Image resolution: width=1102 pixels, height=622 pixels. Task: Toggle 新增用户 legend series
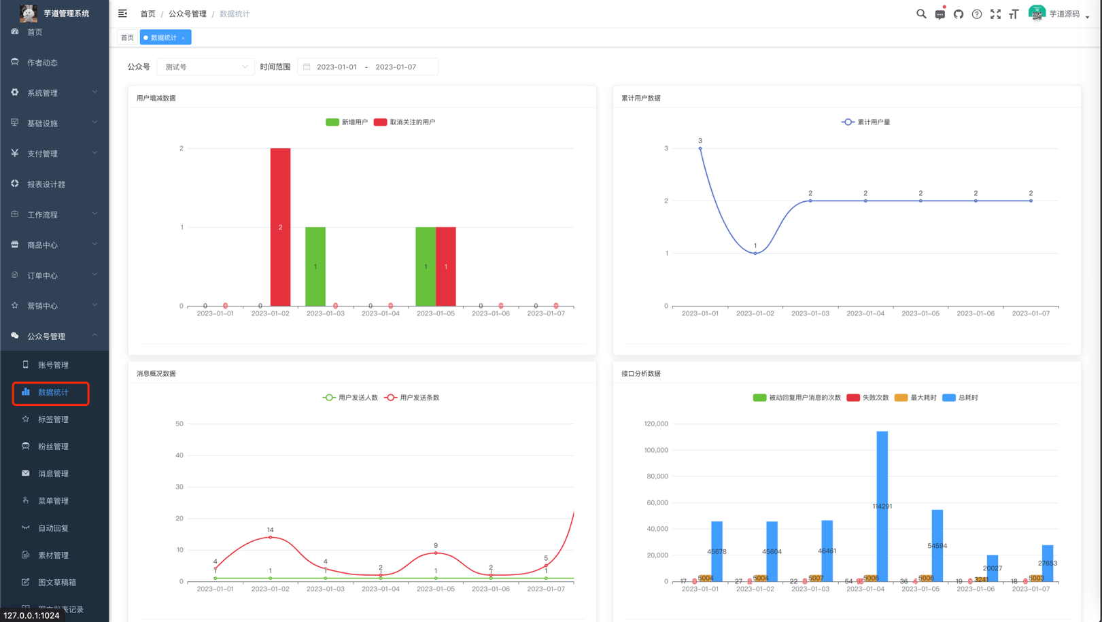point(346,122)
